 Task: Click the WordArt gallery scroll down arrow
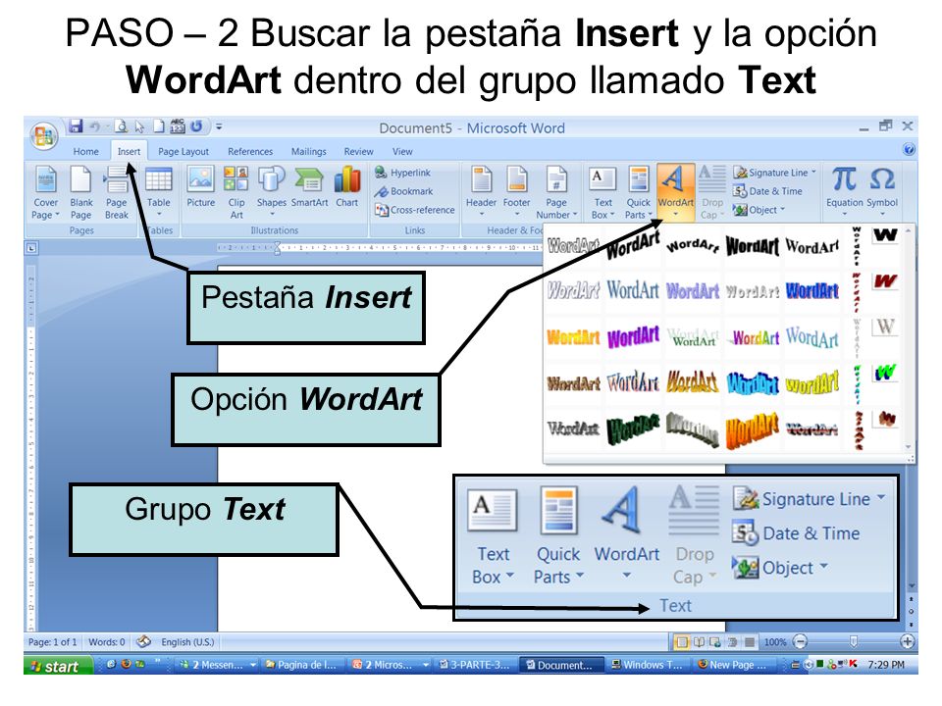[x=908, y=447]
